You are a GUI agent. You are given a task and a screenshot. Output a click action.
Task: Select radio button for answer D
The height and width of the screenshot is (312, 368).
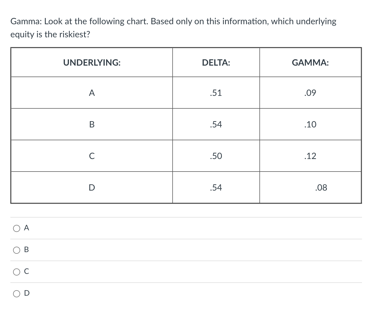click(x=16, y=293)
